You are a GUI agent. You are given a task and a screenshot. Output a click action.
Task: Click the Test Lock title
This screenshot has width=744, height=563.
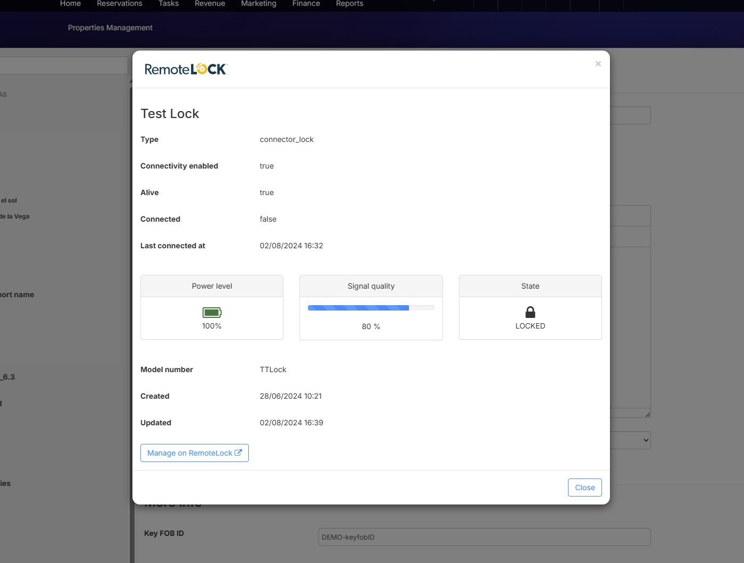tap(170, 114)
